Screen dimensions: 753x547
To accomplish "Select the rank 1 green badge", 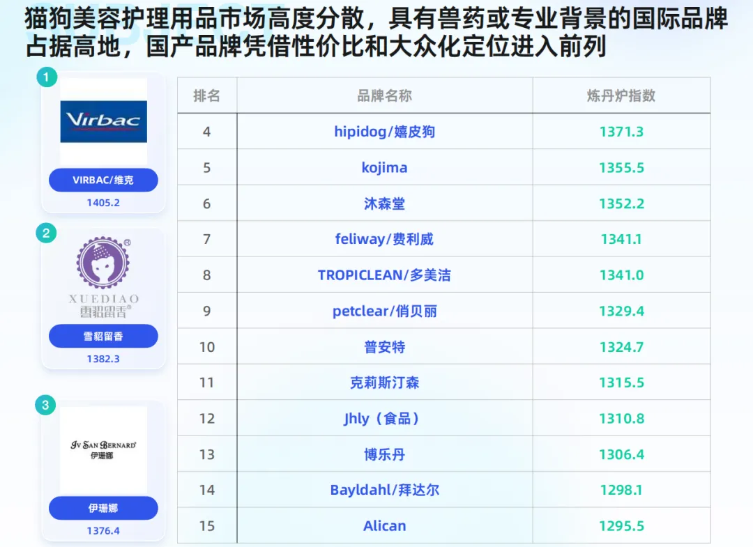I will coord(47,77).
